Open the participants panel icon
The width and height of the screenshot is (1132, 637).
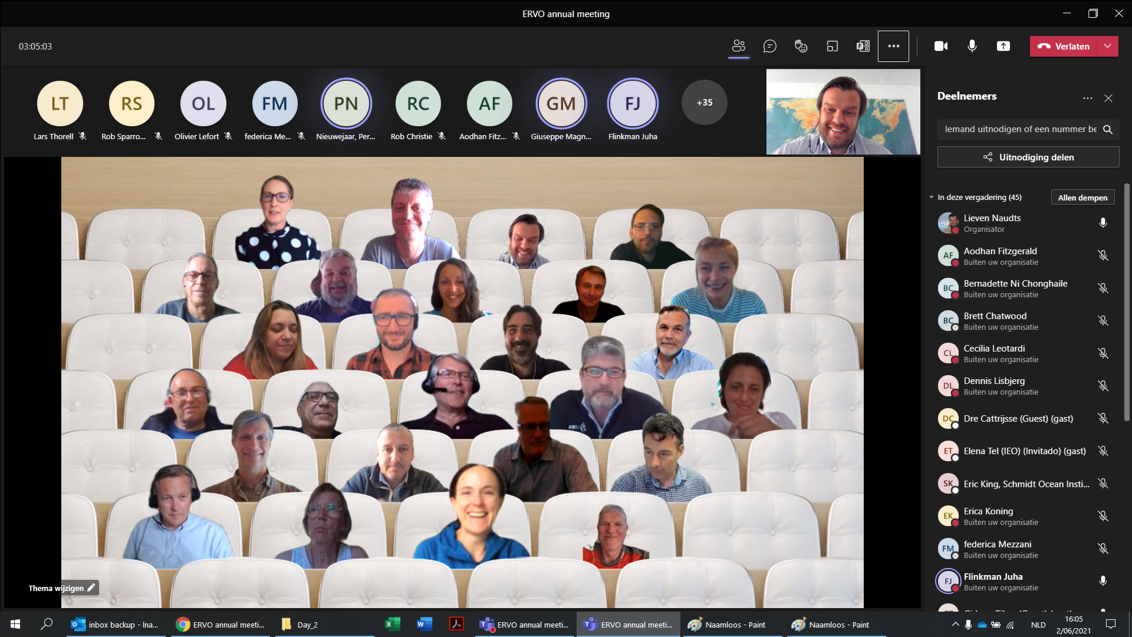pos(739,46)
